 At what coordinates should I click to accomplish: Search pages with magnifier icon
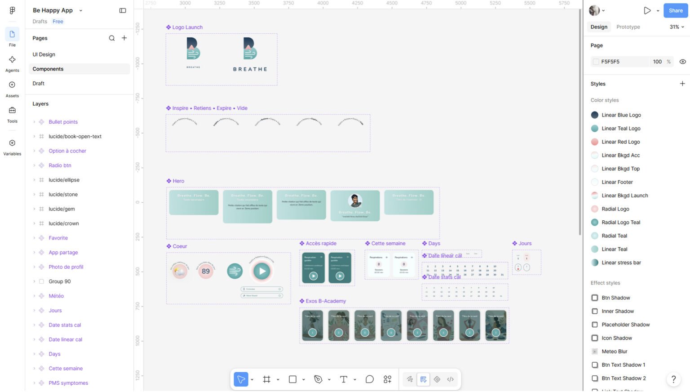click(x=112, y=38)
